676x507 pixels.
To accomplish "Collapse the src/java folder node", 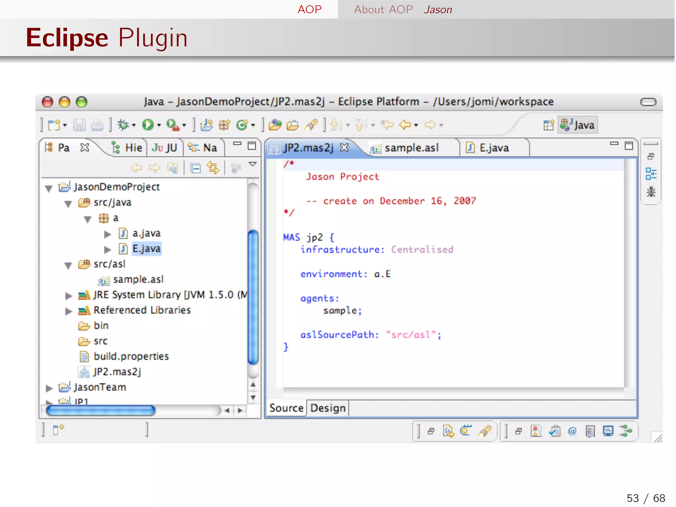I will coord(68,204).
